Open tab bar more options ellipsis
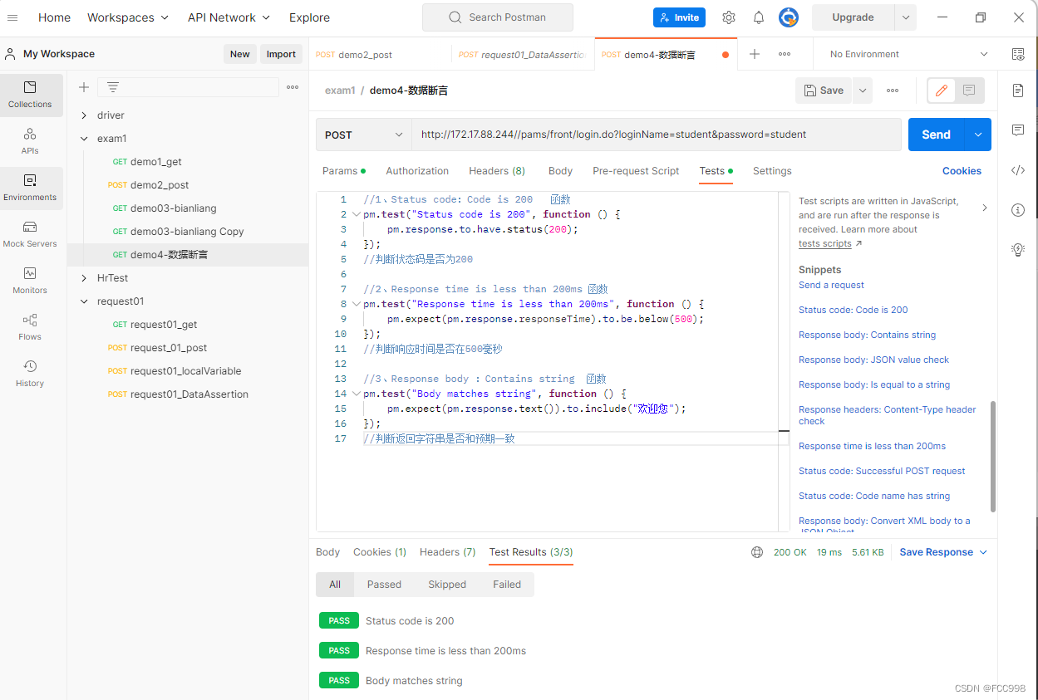Image resolution: width=1038 pixels, height=700 pixels. [x=785, y=54]
